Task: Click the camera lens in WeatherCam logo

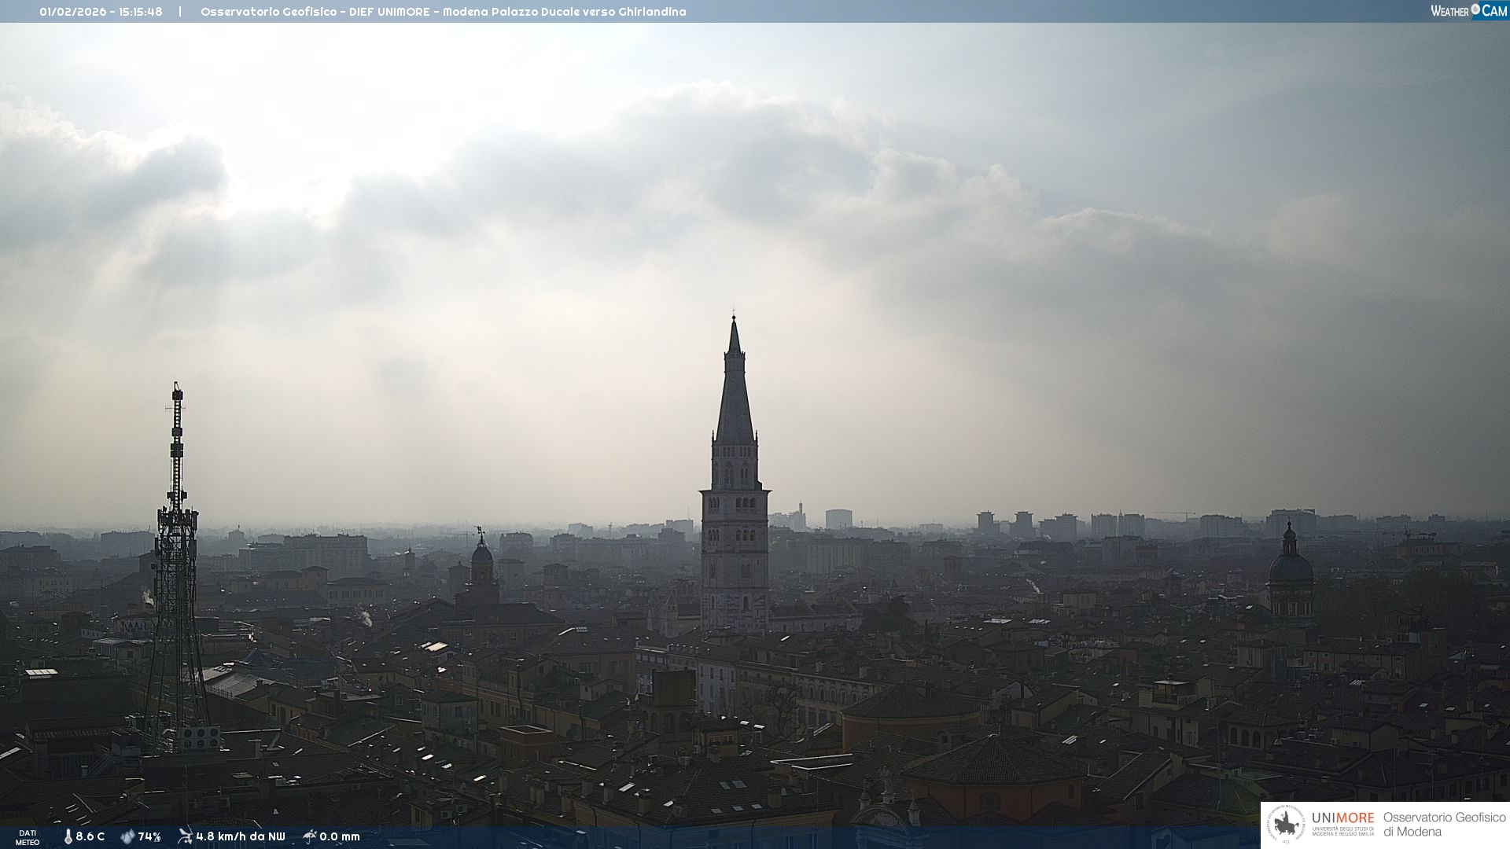Action: pos(1475,9)
